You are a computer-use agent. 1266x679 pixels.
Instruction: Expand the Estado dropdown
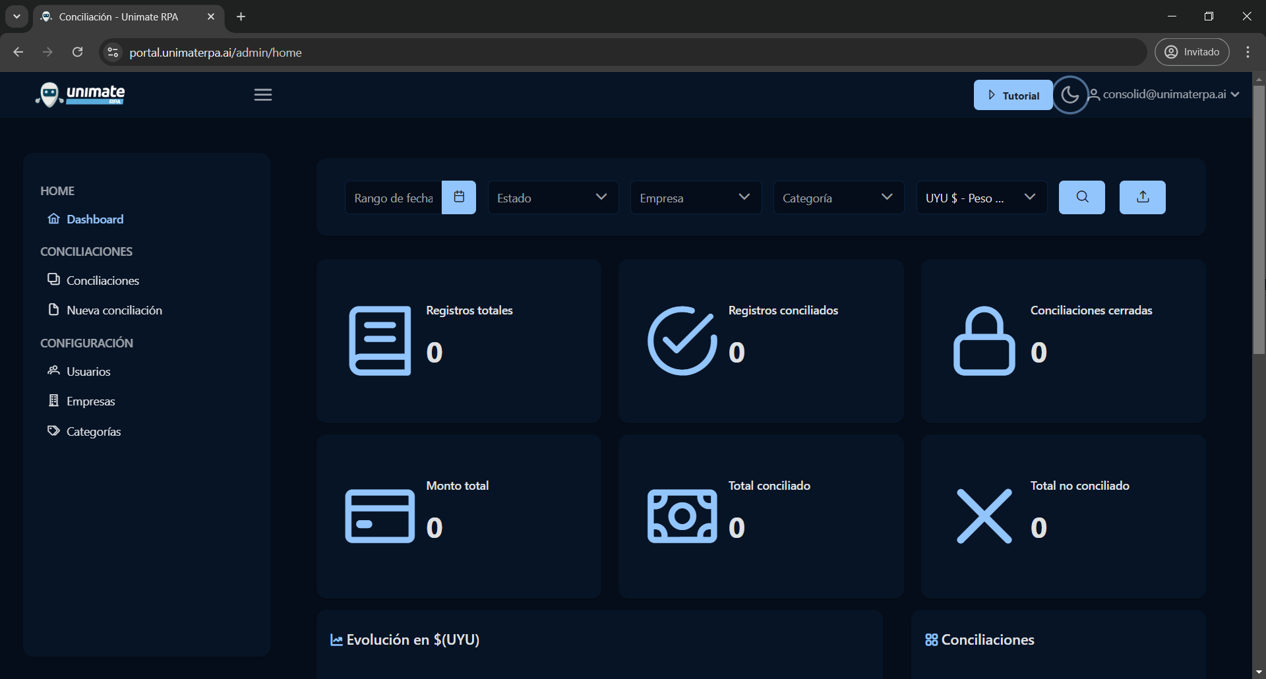(x=553, y=198)
